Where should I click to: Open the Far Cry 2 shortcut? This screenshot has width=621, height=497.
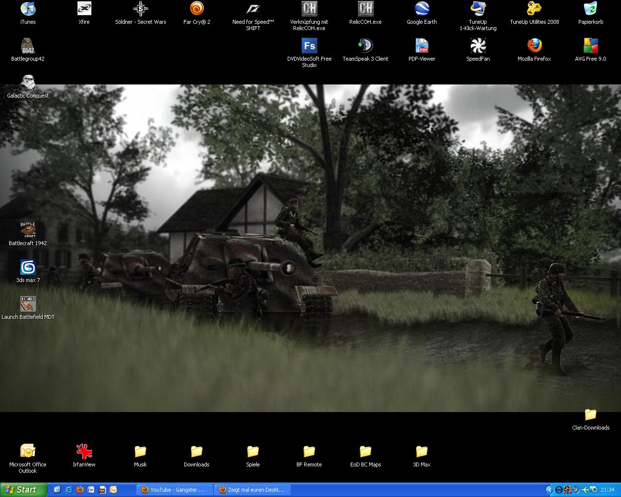196,13
